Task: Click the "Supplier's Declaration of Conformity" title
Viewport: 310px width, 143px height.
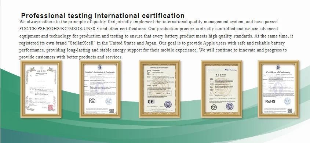Action: (100, 72)
